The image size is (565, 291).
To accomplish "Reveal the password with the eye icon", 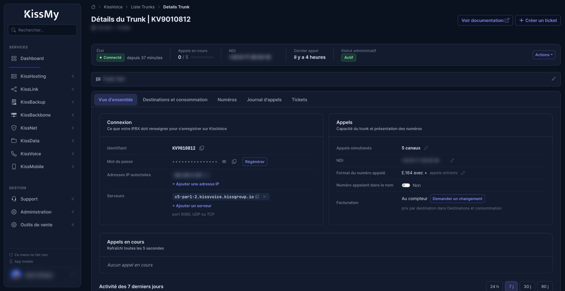I will [224, 162].
